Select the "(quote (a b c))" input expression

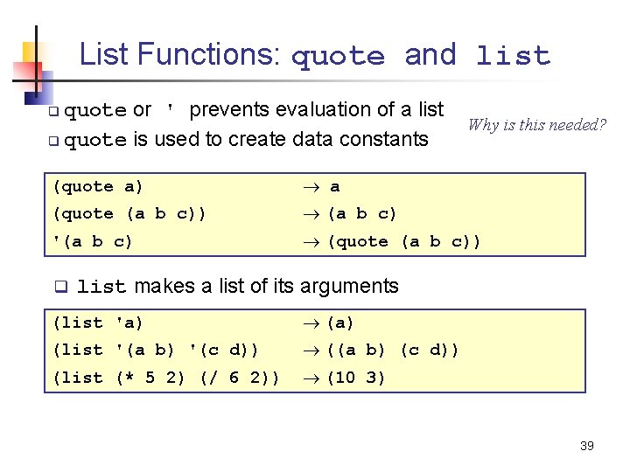coord(129,213)
